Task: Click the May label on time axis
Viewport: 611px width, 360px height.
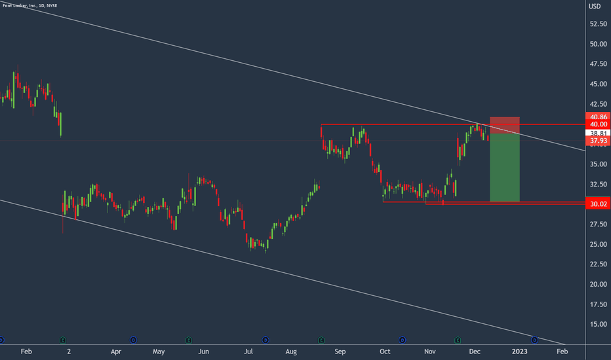Action: click(x=159, y=351)
